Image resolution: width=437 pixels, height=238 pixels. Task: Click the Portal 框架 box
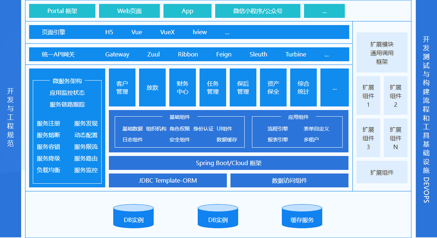tap(62, 11)
